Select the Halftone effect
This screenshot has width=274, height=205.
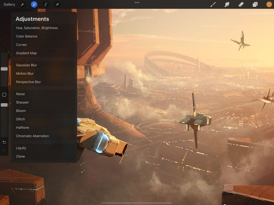tap(45, 127)
